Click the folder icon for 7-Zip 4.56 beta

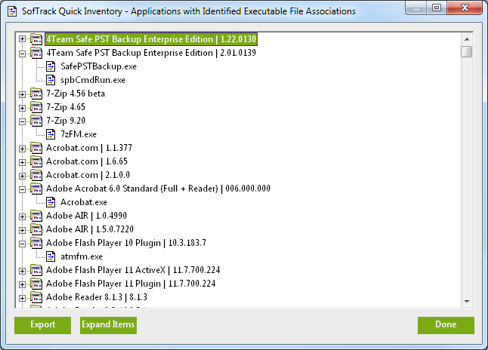tap(36, 94)
